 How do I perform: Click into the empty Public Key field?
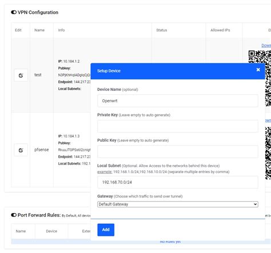click(x=178, y=151)
